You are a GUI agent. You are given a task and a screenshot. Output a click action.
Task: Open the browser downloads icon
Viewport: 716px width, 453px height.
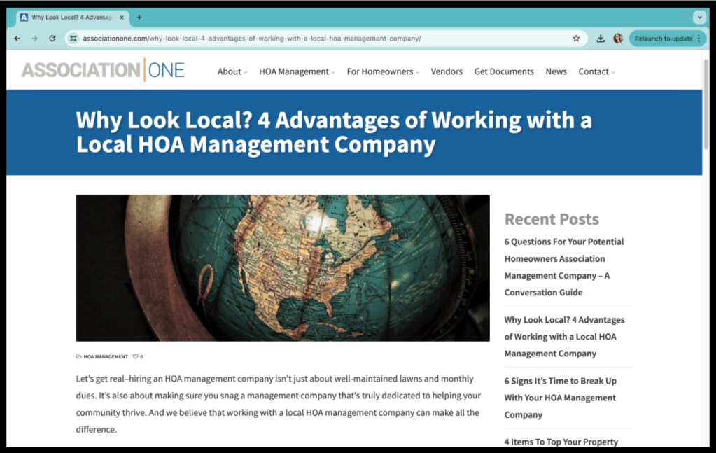[x=601, y=39]
